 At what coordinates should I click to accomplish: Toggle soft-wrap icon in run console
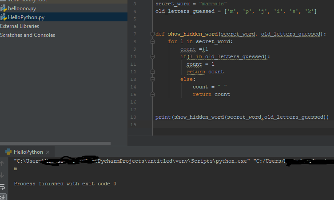click(x=2, y=187)
